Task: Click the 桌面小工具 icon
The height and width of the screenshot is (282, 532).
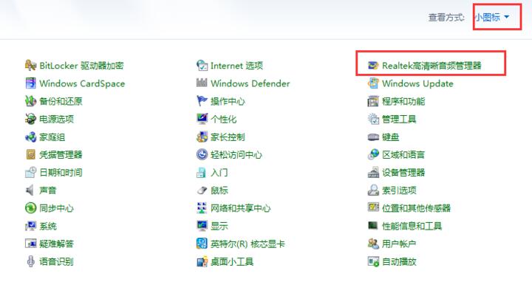Action: [202, 261]
